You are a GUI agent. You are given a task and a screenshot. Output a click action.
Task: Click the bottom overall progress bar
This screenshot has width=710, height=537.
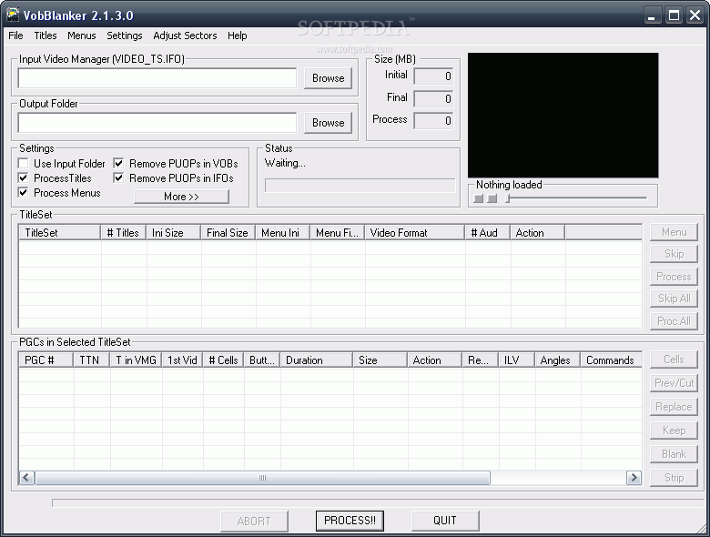(378, 503)
